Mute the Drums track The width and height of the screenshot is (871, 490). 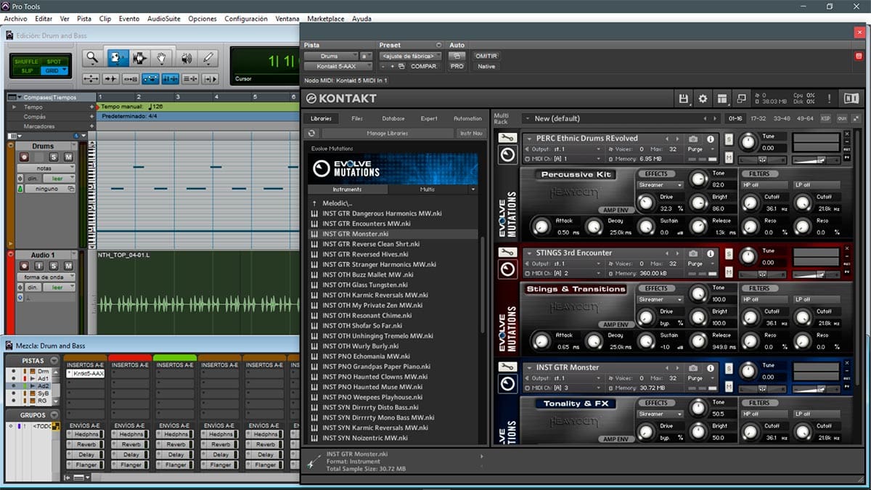pos(68,158)
